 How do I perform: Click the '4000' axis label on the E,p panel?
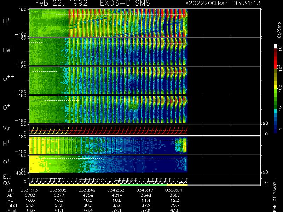pyautogui.click(x=22, y=173)
